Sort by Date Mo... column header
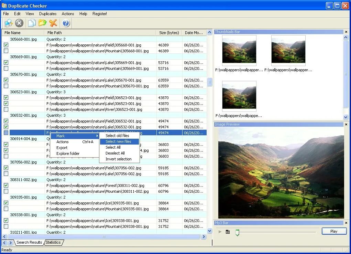 [x=194, y=33]
